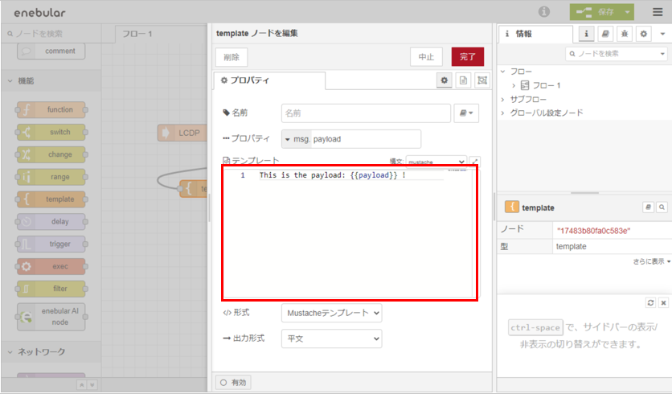The image size is (672, 394).
Task: Click the 中止 cancel button
Action: pos(426,57)
